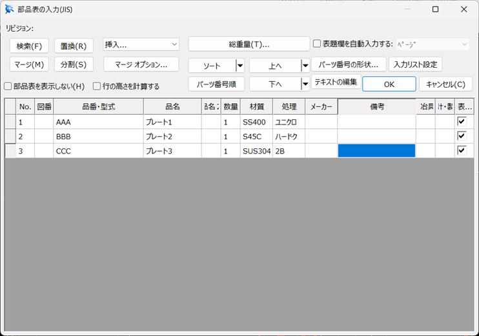Click the row selector for row 1
The width and height of the screenshot is (479, 336).
[x=10, y=122]
